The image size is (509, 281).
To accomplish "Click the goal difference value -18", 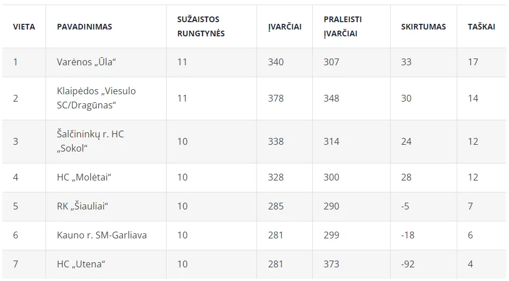I will tap(408, 235).
